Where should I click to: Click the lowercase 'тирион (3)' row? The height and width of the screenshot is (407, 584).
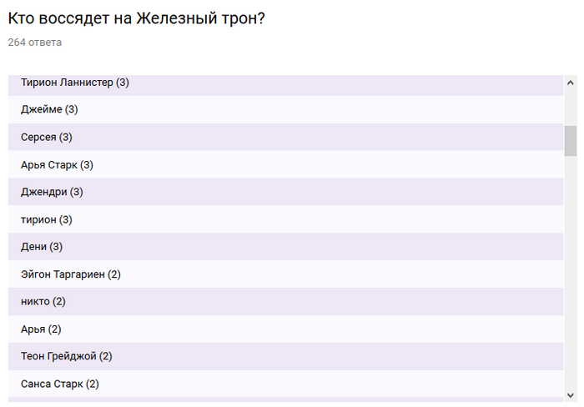point(47,219)
